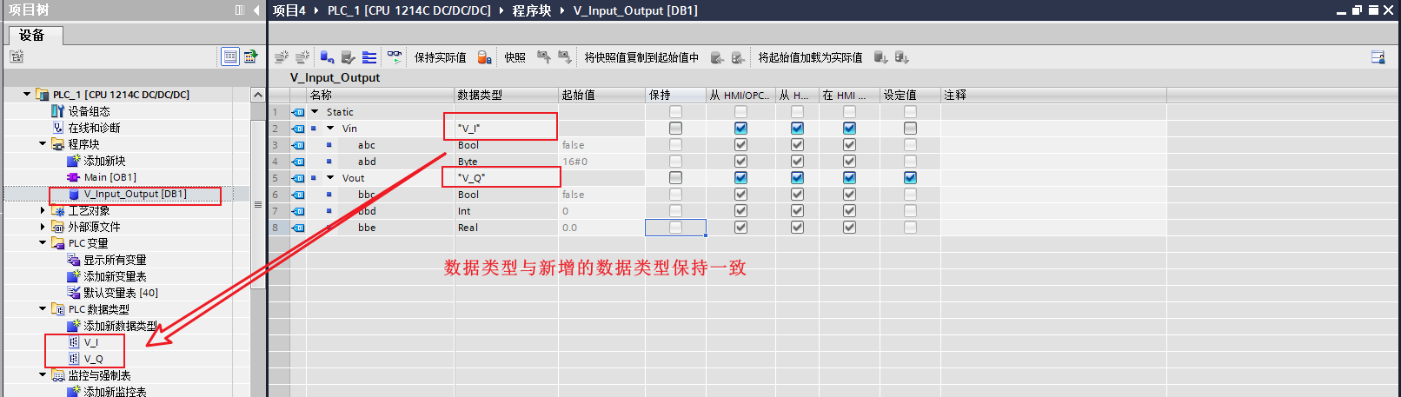
Task: Click 程序块 in the breadcrumb
Action: (532, 10)
